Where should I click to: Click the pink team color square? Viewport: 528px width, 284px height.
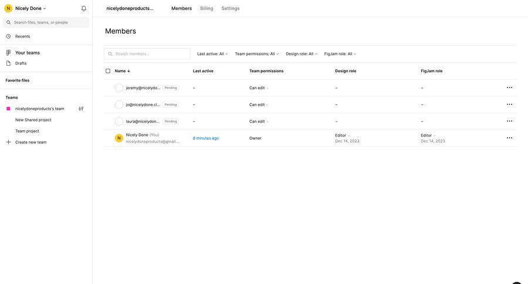(8, 109)
